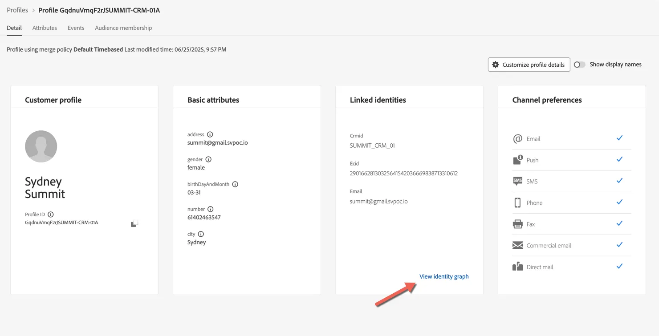This screenshot has height=336, width=659.
Task: Open the Events tab
Action: [x=76, y=28]
